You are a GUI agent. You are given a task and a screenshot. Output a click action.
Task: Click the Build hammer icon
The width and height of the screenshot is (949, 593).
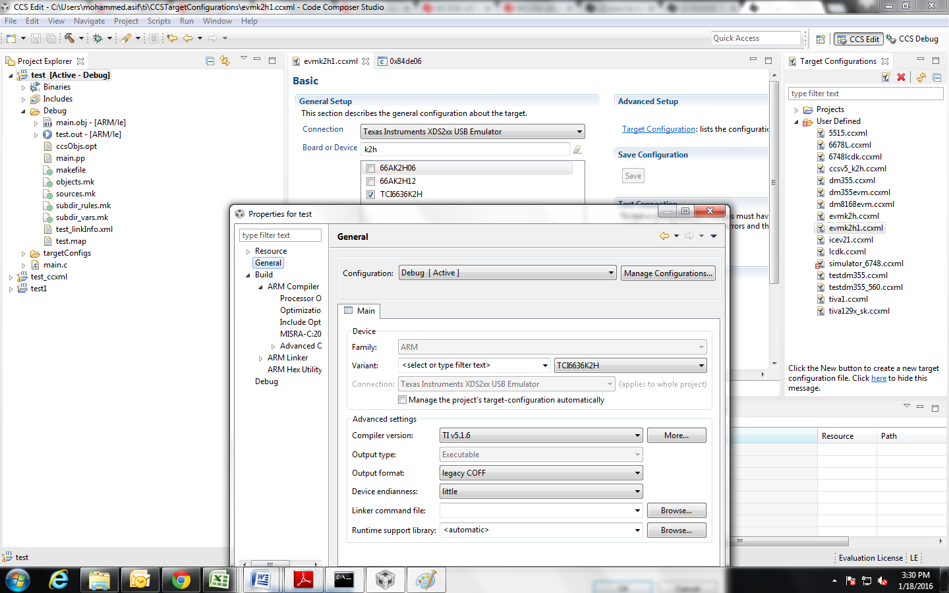69,38
